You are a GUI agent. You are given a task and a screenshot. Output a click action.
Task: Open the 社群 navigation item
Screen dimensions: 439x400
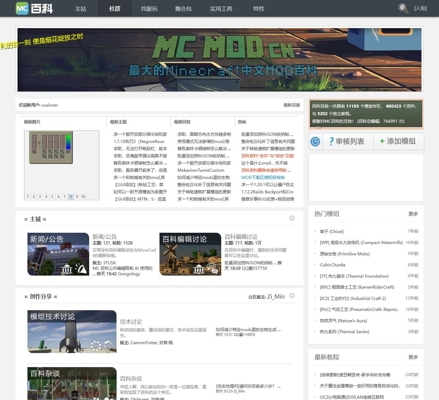click(x=115, y=9)
